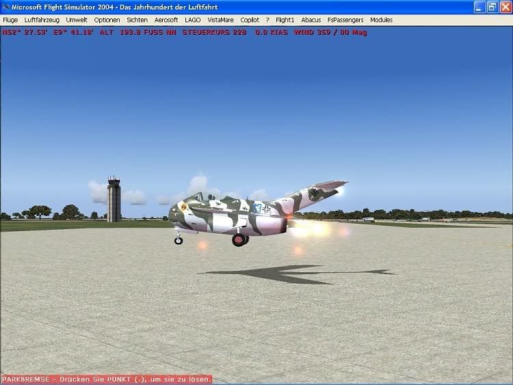Click the PARKBREMSE warning message

pyautogui.click(x=107, y=380)
